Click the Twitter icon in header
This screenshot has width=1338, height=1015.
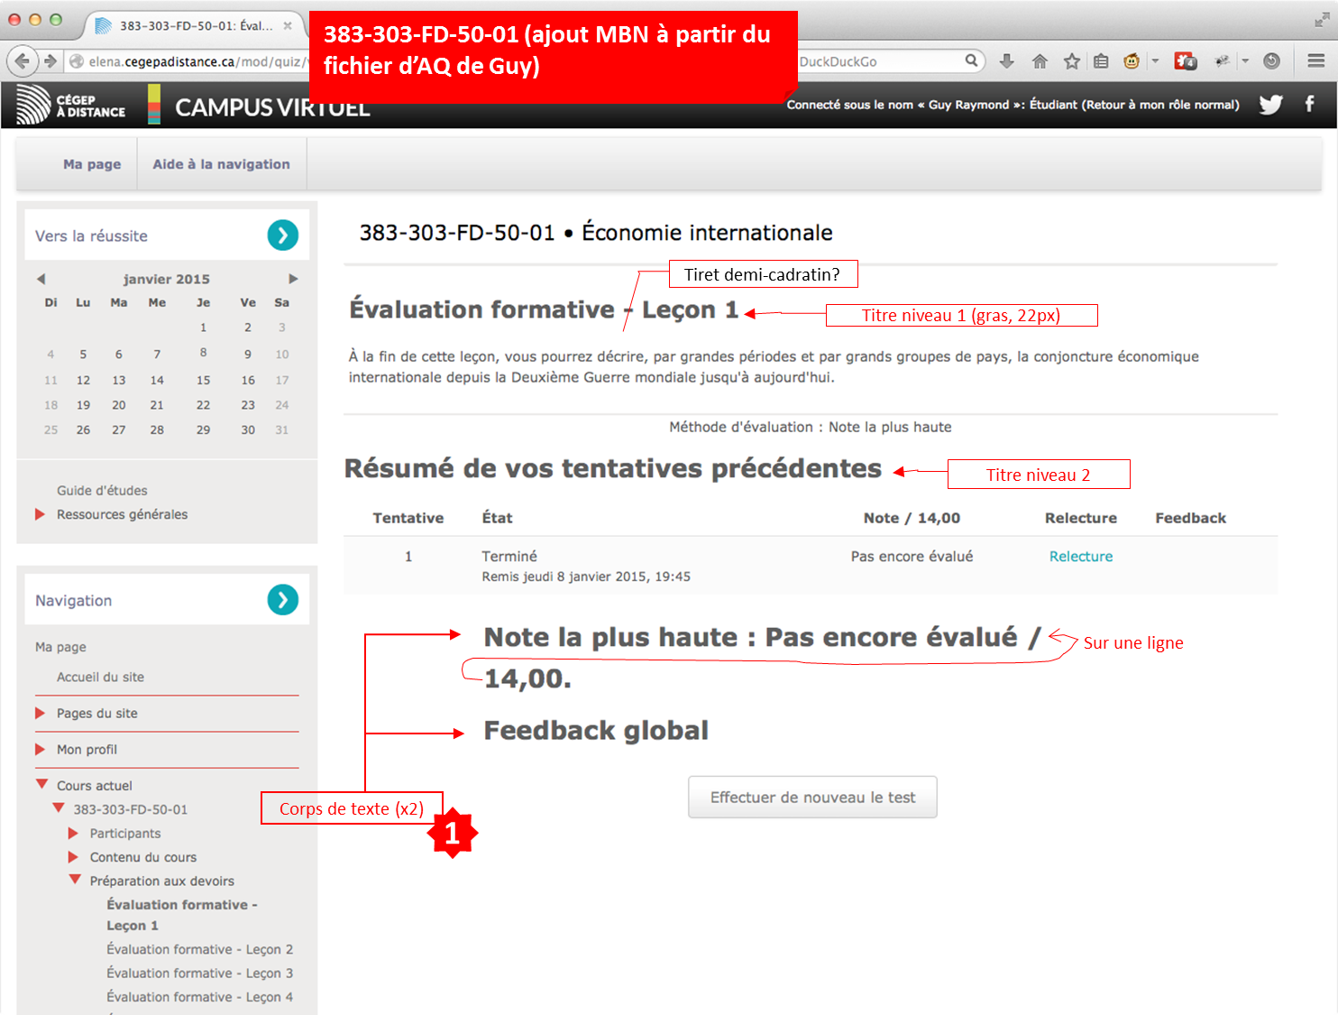1270,105
